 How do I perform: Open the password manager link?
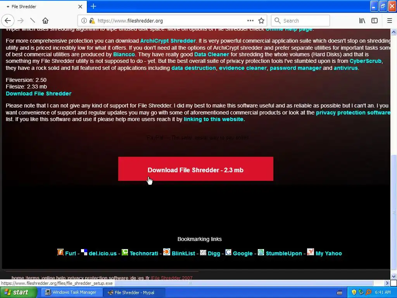(x=295, y=68)
